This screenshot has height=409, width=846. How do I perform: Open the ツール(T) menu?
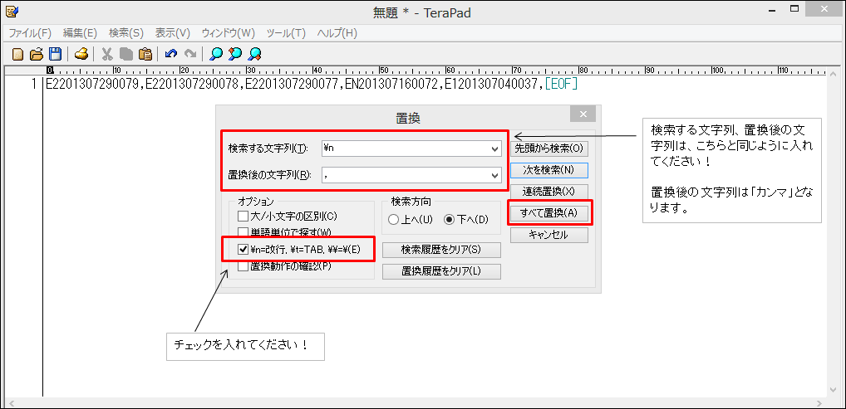(x=286, y=33)
